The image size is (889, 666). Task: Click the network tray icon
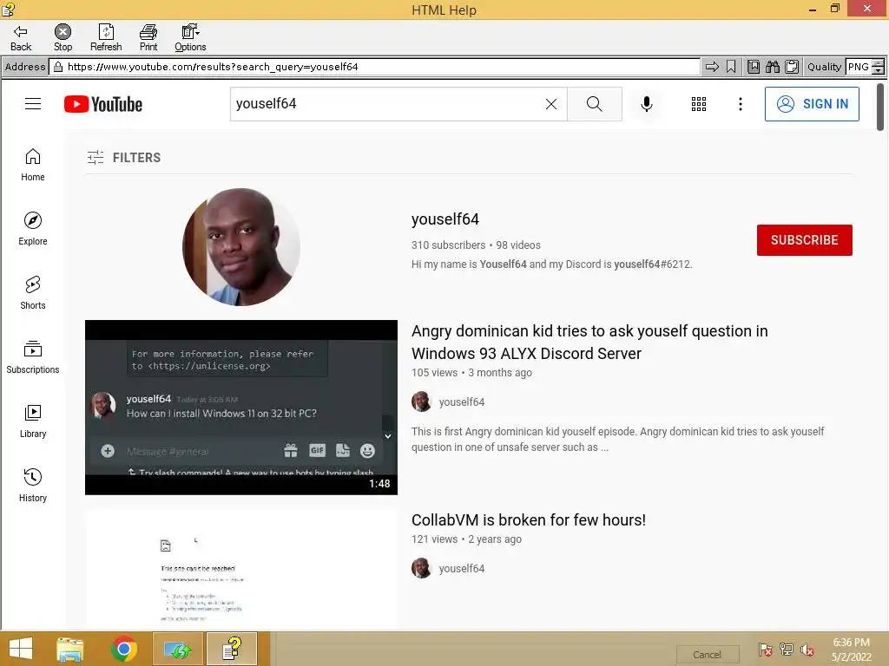[787, 650]
